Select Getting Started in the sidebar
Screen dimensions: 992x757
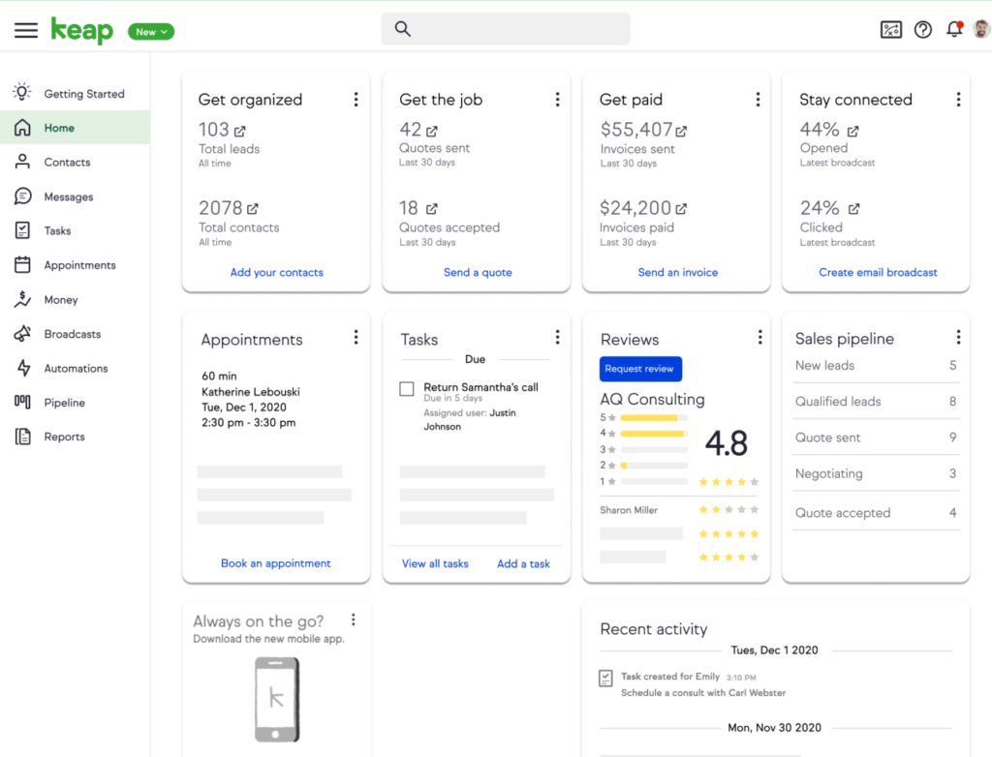[x=84, y=93]
